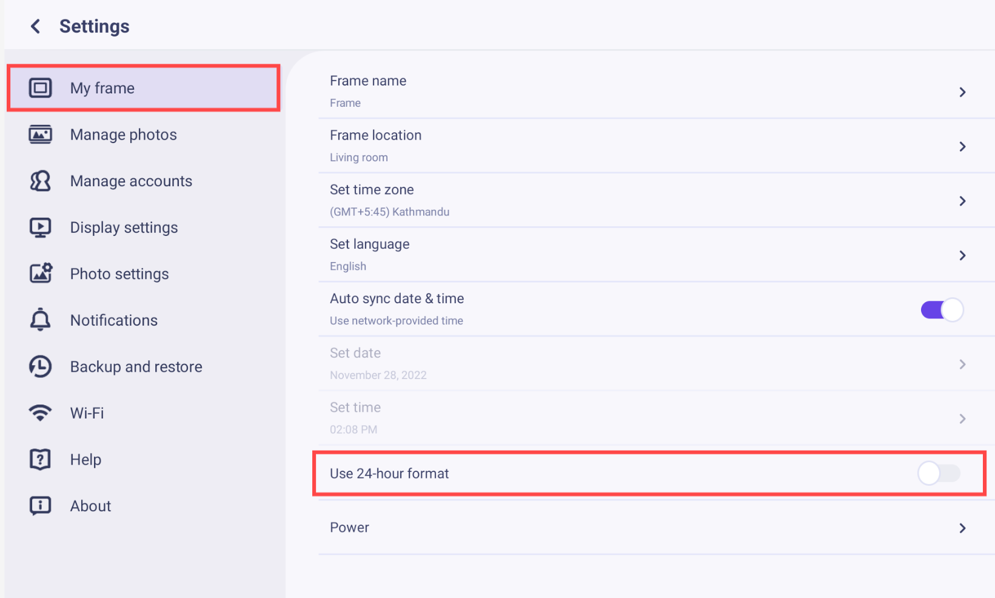Open the Manage accounts icon
Screen dimensions: 995x598
coord(41,181)
